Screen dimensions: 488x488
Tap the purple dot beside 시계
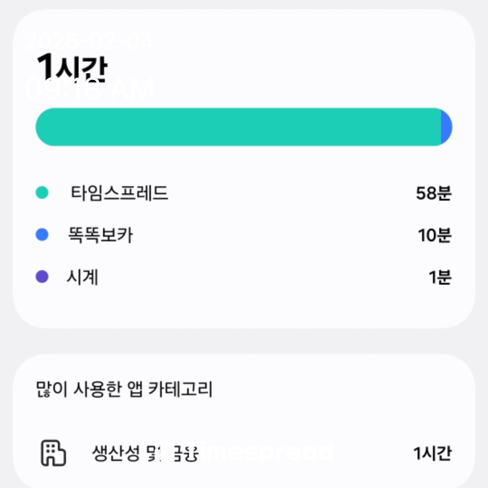42,277
